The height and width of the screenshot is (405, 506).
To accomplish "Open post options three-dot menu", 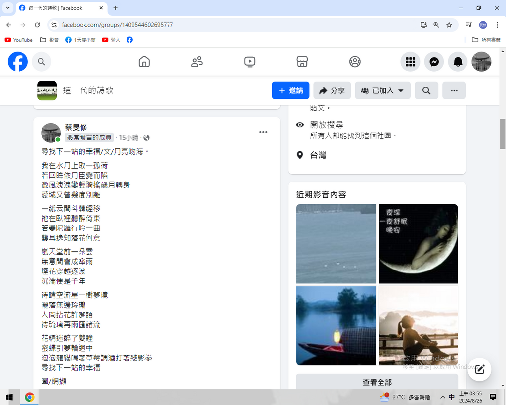I will point(263,132).
